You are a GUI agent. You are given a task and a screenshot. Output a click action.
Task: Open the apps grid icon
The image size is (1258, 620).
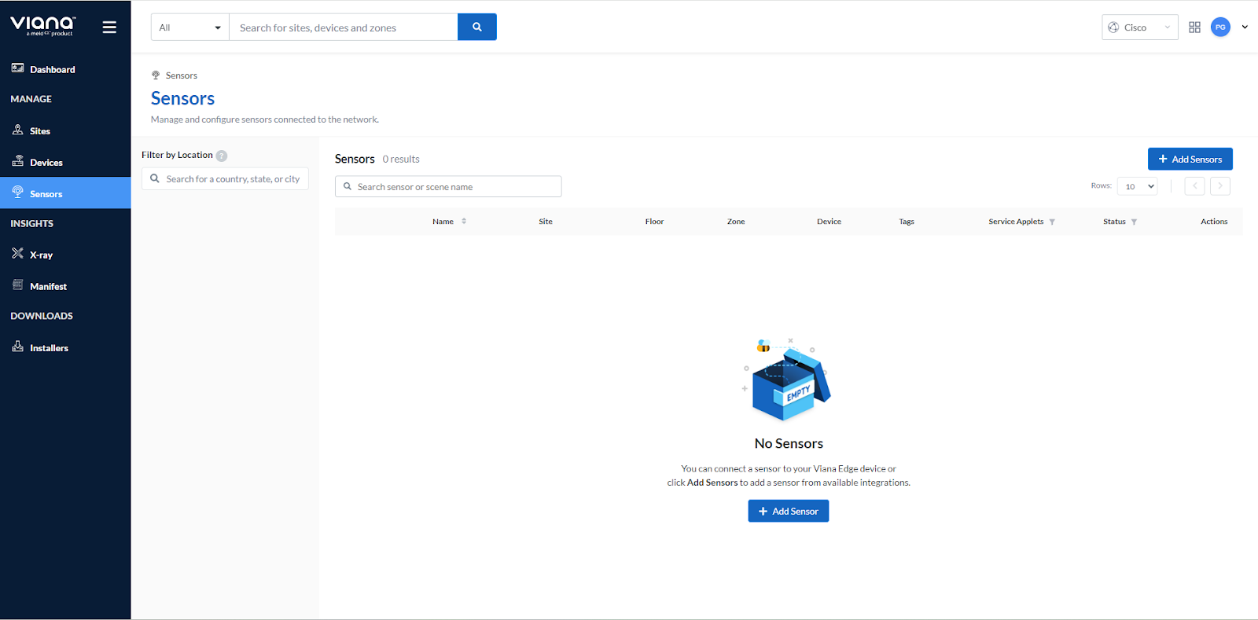1194,28
